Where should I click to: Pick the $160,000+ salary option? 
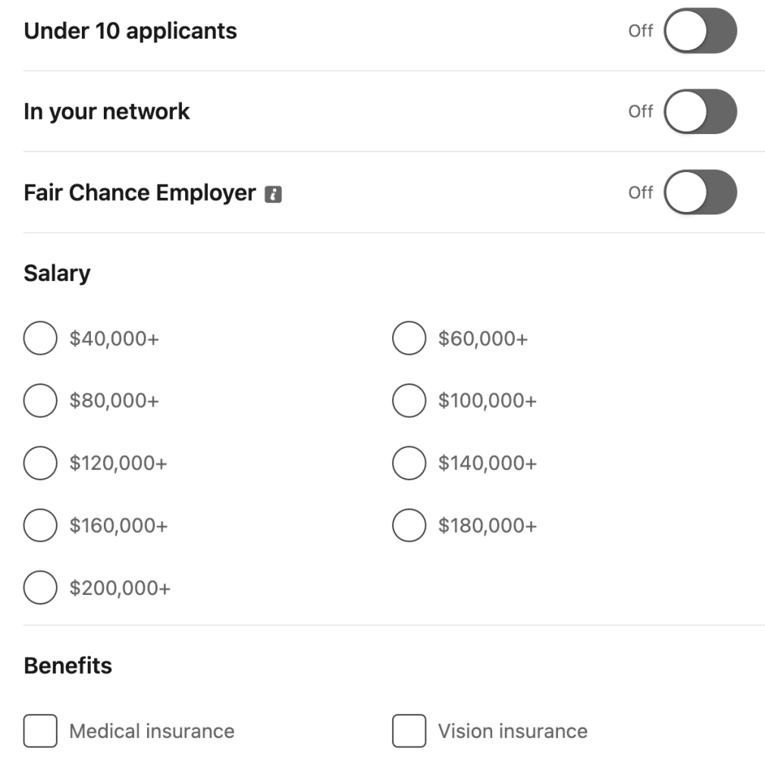click(x=40, y=525)
